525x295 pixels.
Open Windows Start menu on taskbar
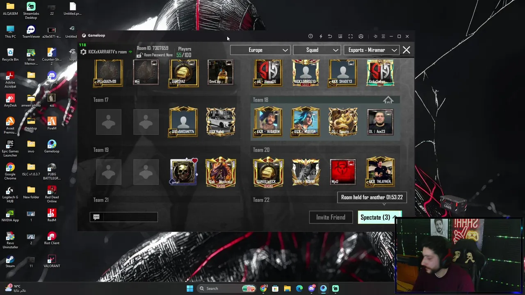(x=190, y=288)
